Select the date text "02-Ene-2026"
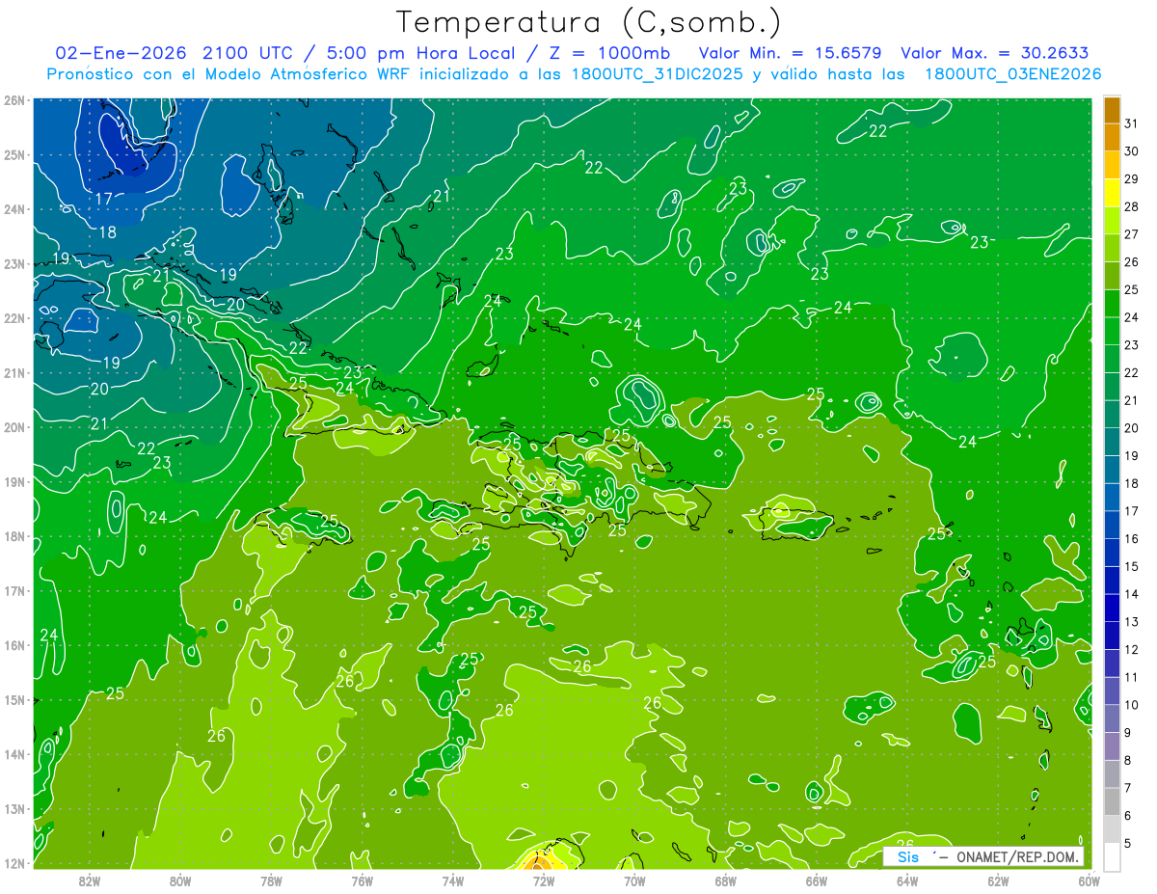The image size is (1157, 894). tap(122, 52)
